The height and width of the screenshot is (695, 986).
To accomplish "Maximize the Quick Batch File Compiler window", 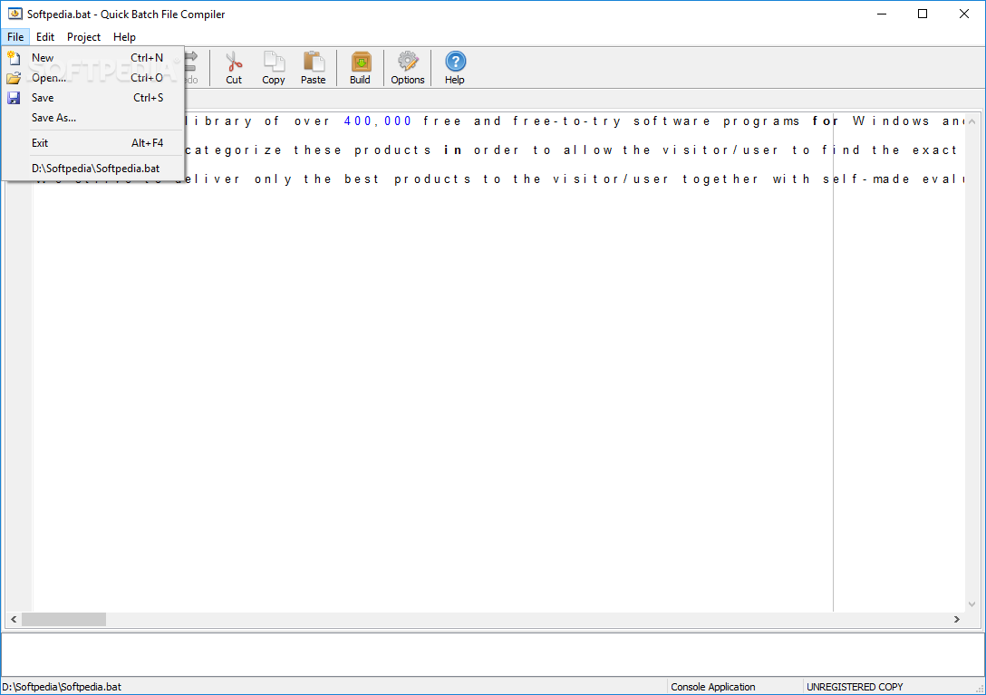I will (923, 14).
